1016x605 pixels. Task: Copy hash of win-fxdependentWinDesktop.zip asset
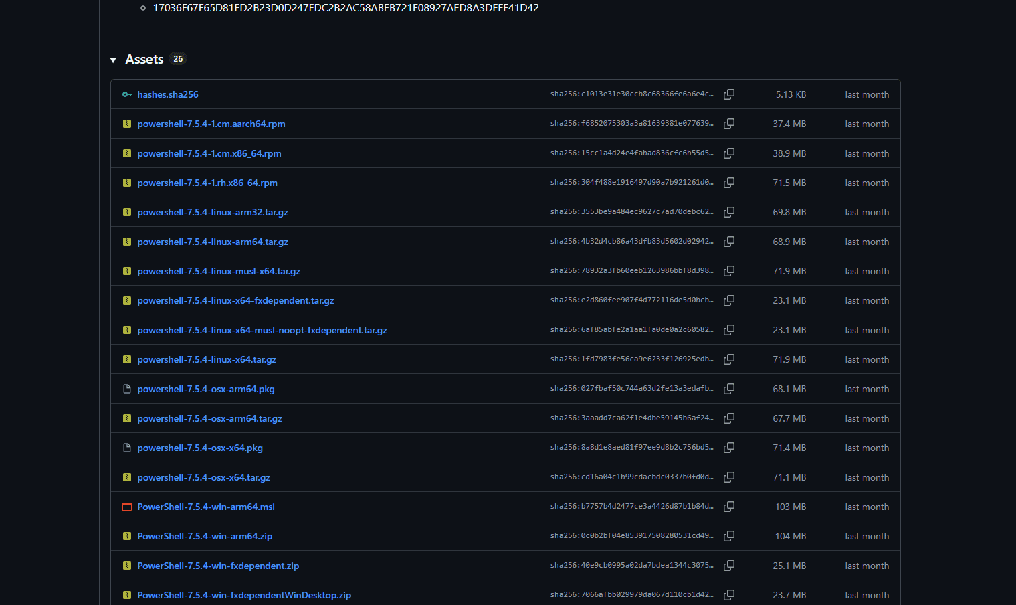click(729, 595)
